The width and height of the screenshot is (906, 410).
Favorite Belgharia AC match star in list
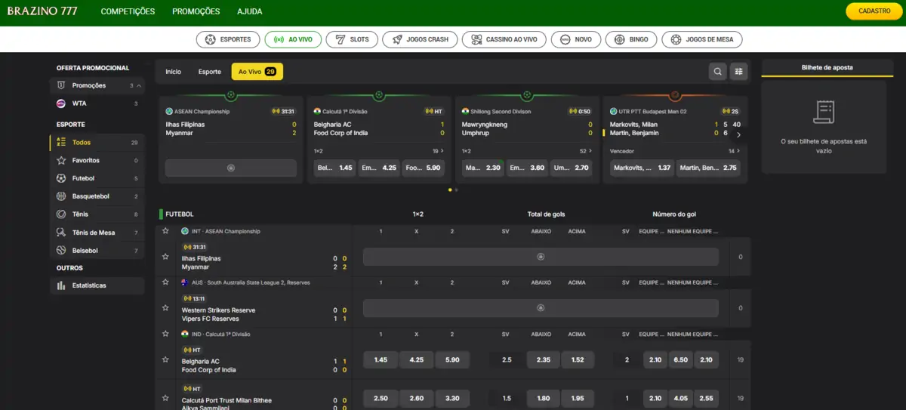tap(165, 360)
